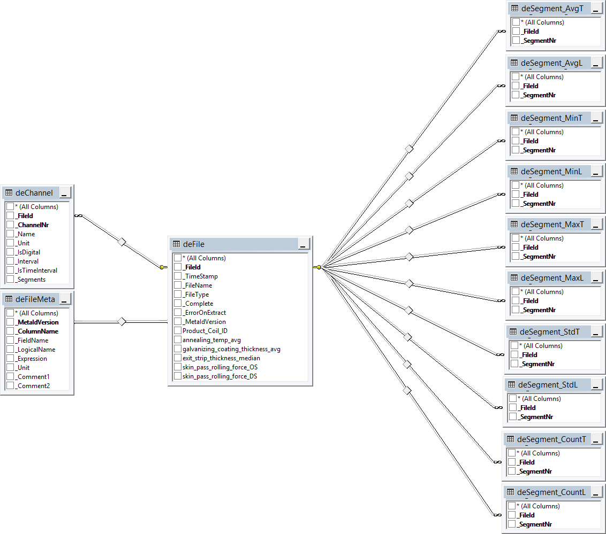Click exit_strip_thickness_median column name
606x534 pixels.
point(221,358)
